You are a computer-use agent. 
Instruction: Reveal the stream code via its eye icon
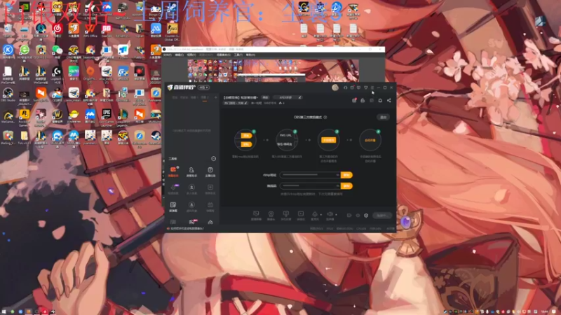point(337,186)
